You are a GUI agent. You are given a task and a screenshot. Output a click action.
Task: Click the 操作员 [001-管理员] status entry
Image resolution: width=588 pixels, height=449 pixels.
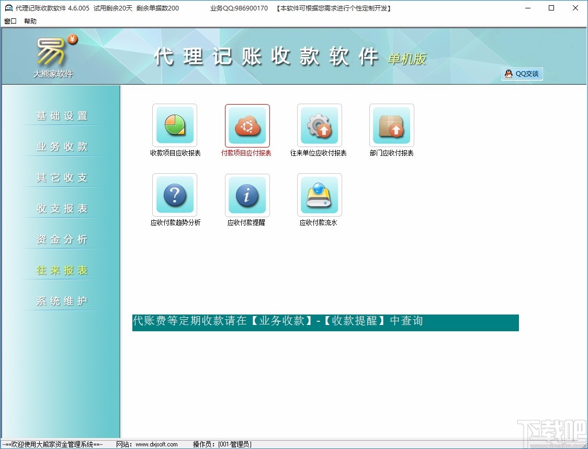pyautogui.click(x=222, y=444)
